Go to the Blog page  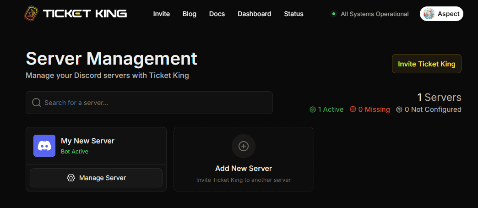click(x=189, y=14)
